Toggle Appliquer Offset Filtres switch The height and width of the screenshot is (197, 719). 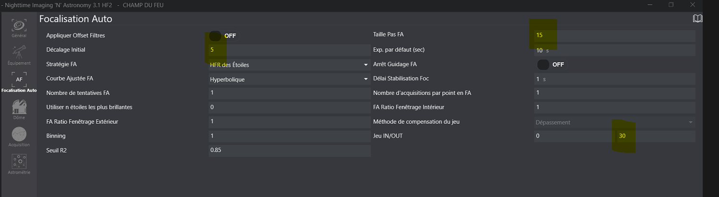point(215,36)
